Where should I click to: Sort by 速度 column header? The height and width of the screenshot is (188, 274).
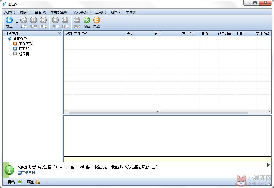coord(167,33)
